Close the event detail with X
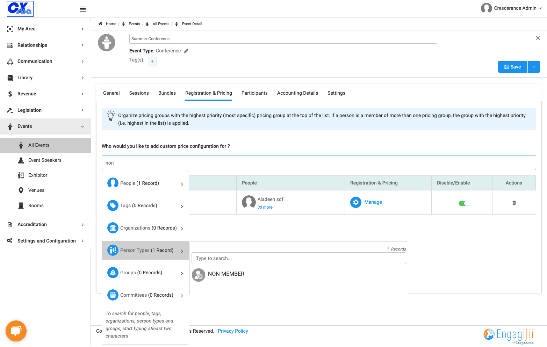The width and height of the screenshot is (547, 347). [538, 38]
